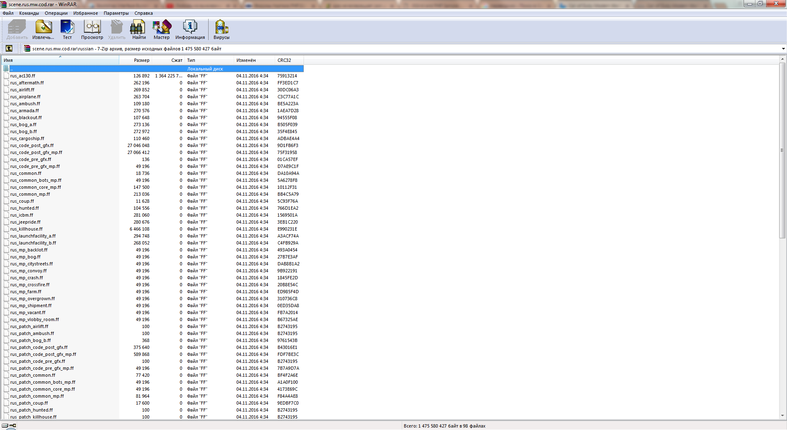Click the Delete (Удалить) toolbar icon
The image size is (787, 430).
(x=117, y=30)
